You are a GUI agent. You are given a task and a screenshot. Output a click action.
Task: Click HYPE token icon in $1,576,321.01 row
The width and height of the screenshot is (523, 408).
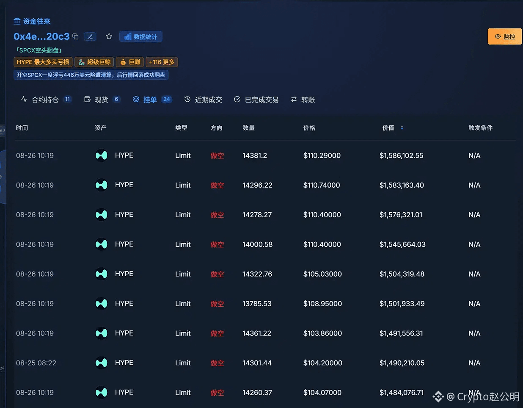[102, 215]
